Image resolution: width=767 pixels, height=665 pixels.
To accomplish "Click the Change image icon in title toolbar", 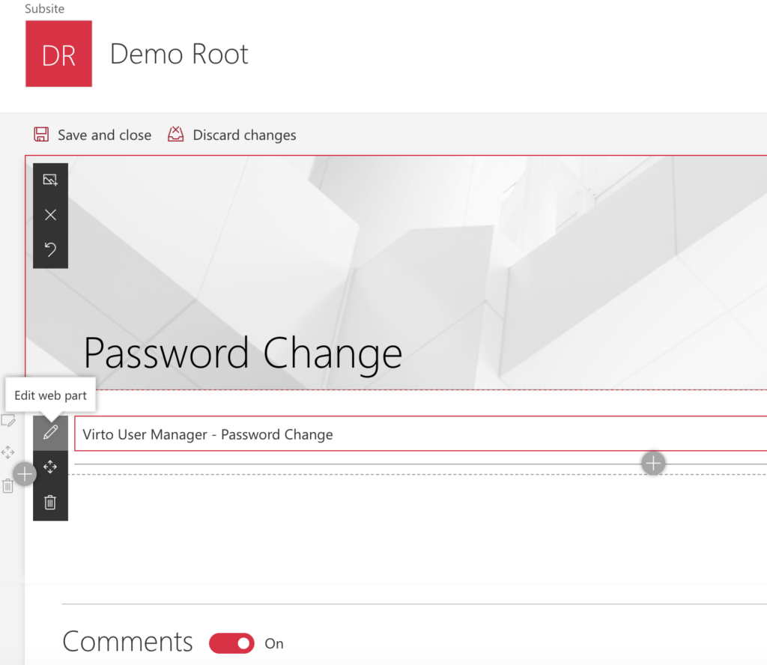I will pyautogui.click(x=50, y=180).
